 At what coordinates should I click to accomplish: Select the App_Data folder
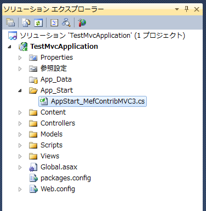pos(56,79)
